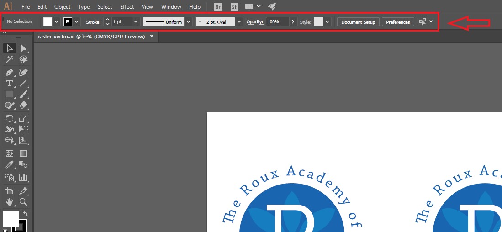
Task: Select the Artboard tool
Action: pos(10,191)
